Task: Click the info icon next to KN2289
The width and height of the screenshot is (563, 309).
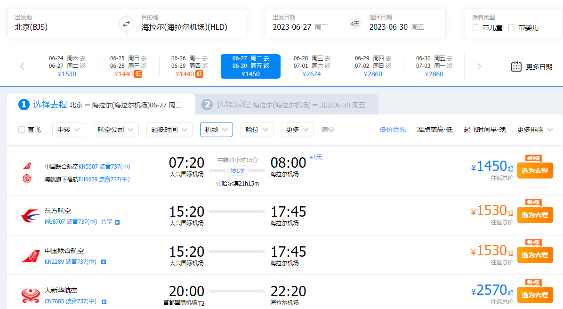Action: click(104, 262)
